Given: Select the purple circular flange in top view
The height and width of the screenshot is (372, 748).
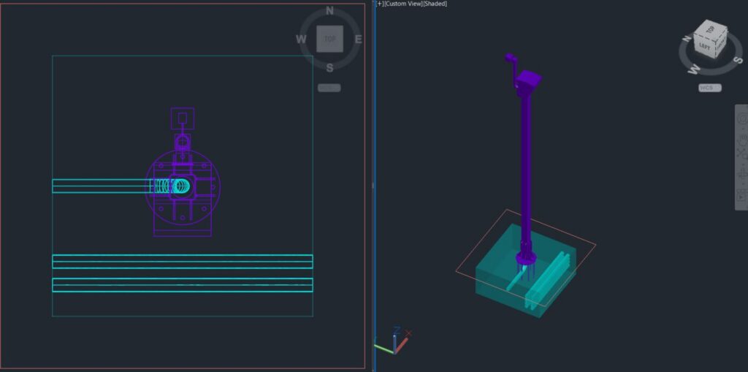Looking at the screenshot, I should [182, 187].
